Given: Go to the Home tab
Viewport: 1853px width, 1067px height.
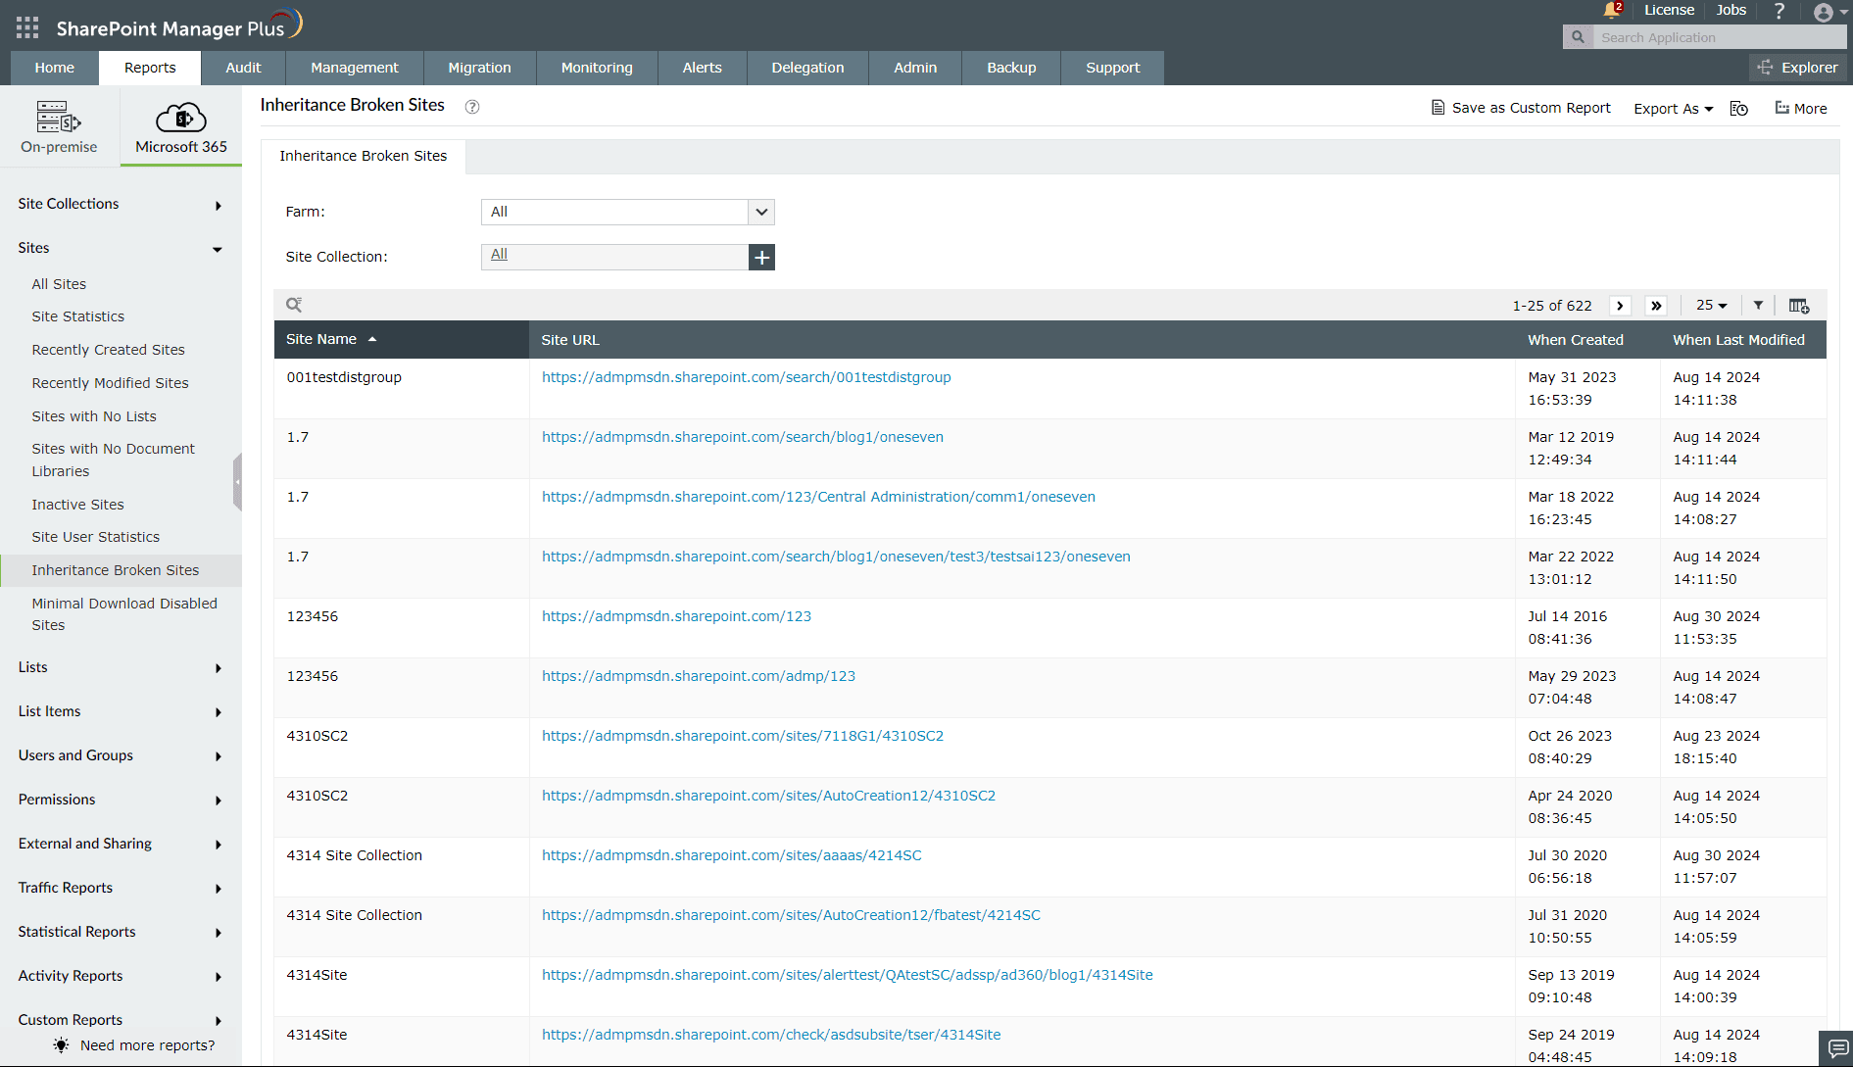Looking at the screenshot, I should [55, 68].
